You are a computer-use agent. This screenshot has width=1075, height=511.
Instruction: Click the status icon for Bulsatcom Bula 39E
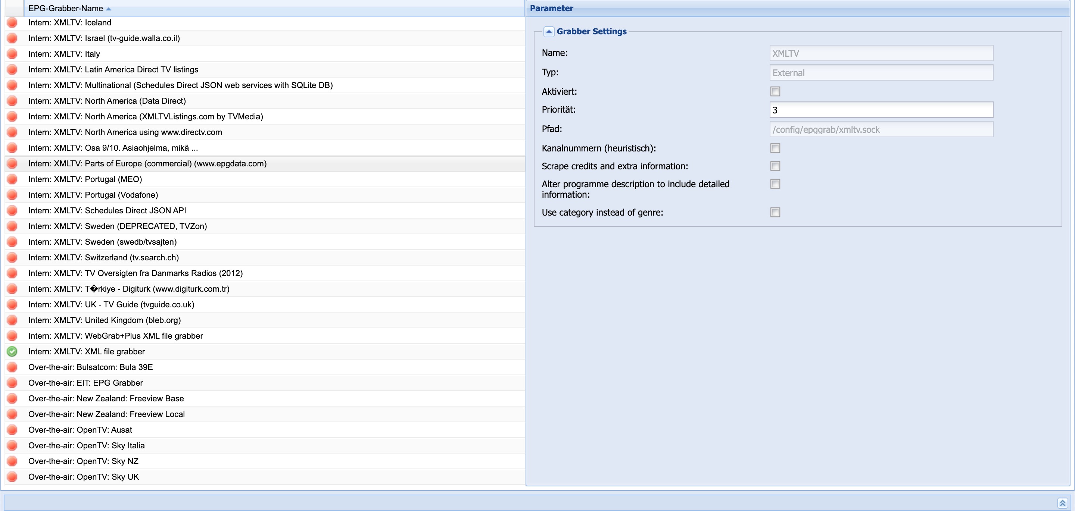point(12,367)
